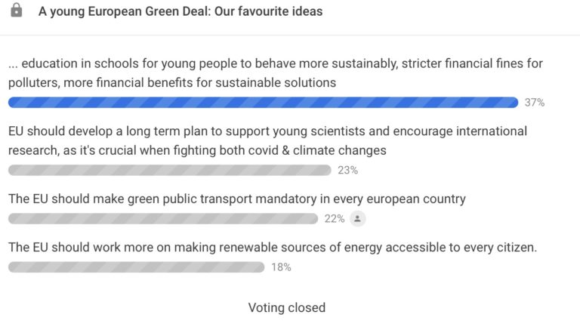Click the grey 18% result bar
Screen dimensions: 580x333
[136, 267]
